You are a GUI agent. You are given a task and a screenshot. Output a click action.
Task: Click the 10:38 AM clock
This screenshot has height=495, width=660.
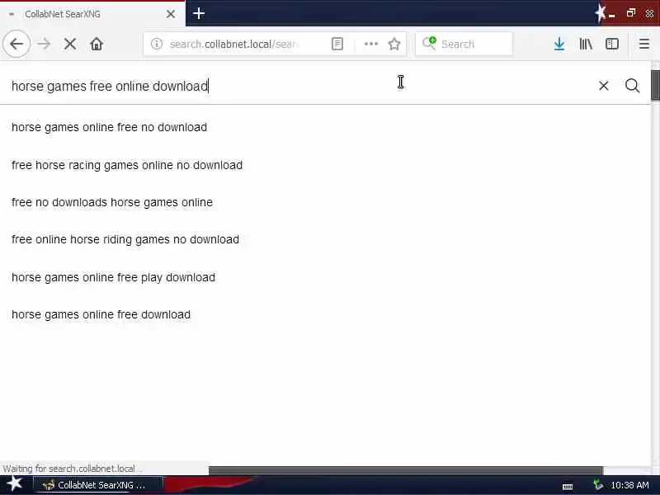coord(629,485)
